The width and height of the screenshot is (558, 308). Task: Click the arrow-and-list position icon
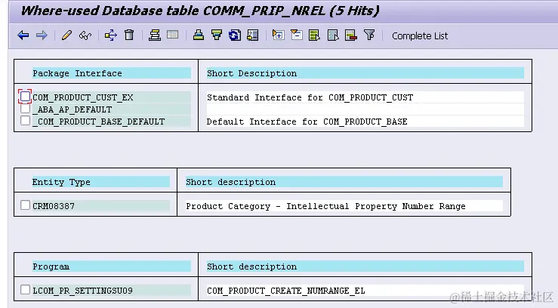pyautogui.click(x=253, y=35)
